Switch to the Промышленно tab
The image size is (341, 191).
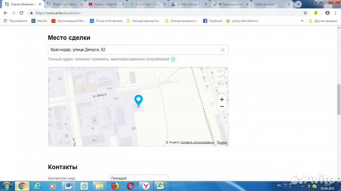pyautogui.click(x=230, y=4)
